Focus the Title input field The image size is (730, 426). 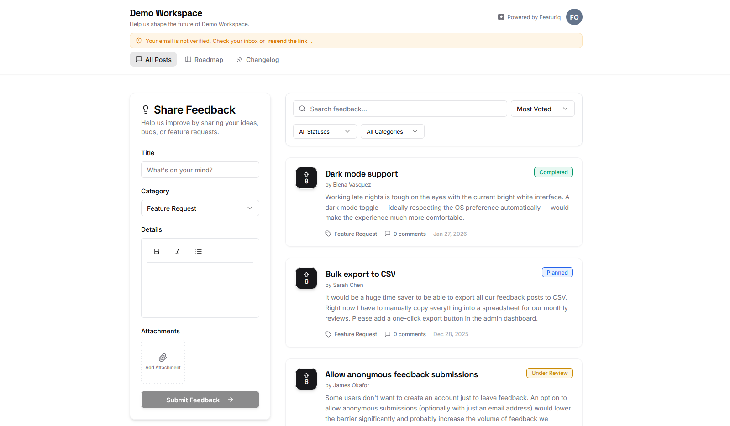coord(200,170)
